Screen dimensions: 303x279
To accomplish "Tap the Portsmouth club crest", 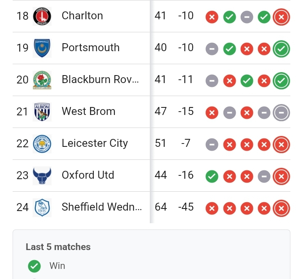I will pyautogui.click(x=42, y=48).
